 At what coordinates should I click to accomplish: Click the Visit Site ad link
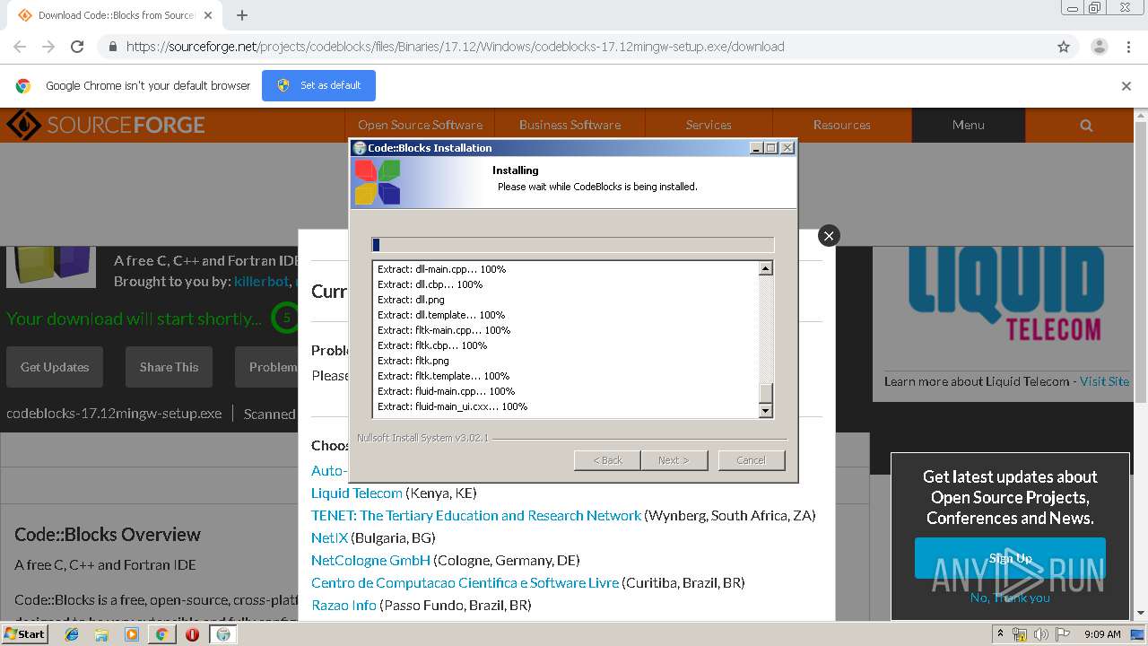pyautogui.click(x=1104, y=381)
